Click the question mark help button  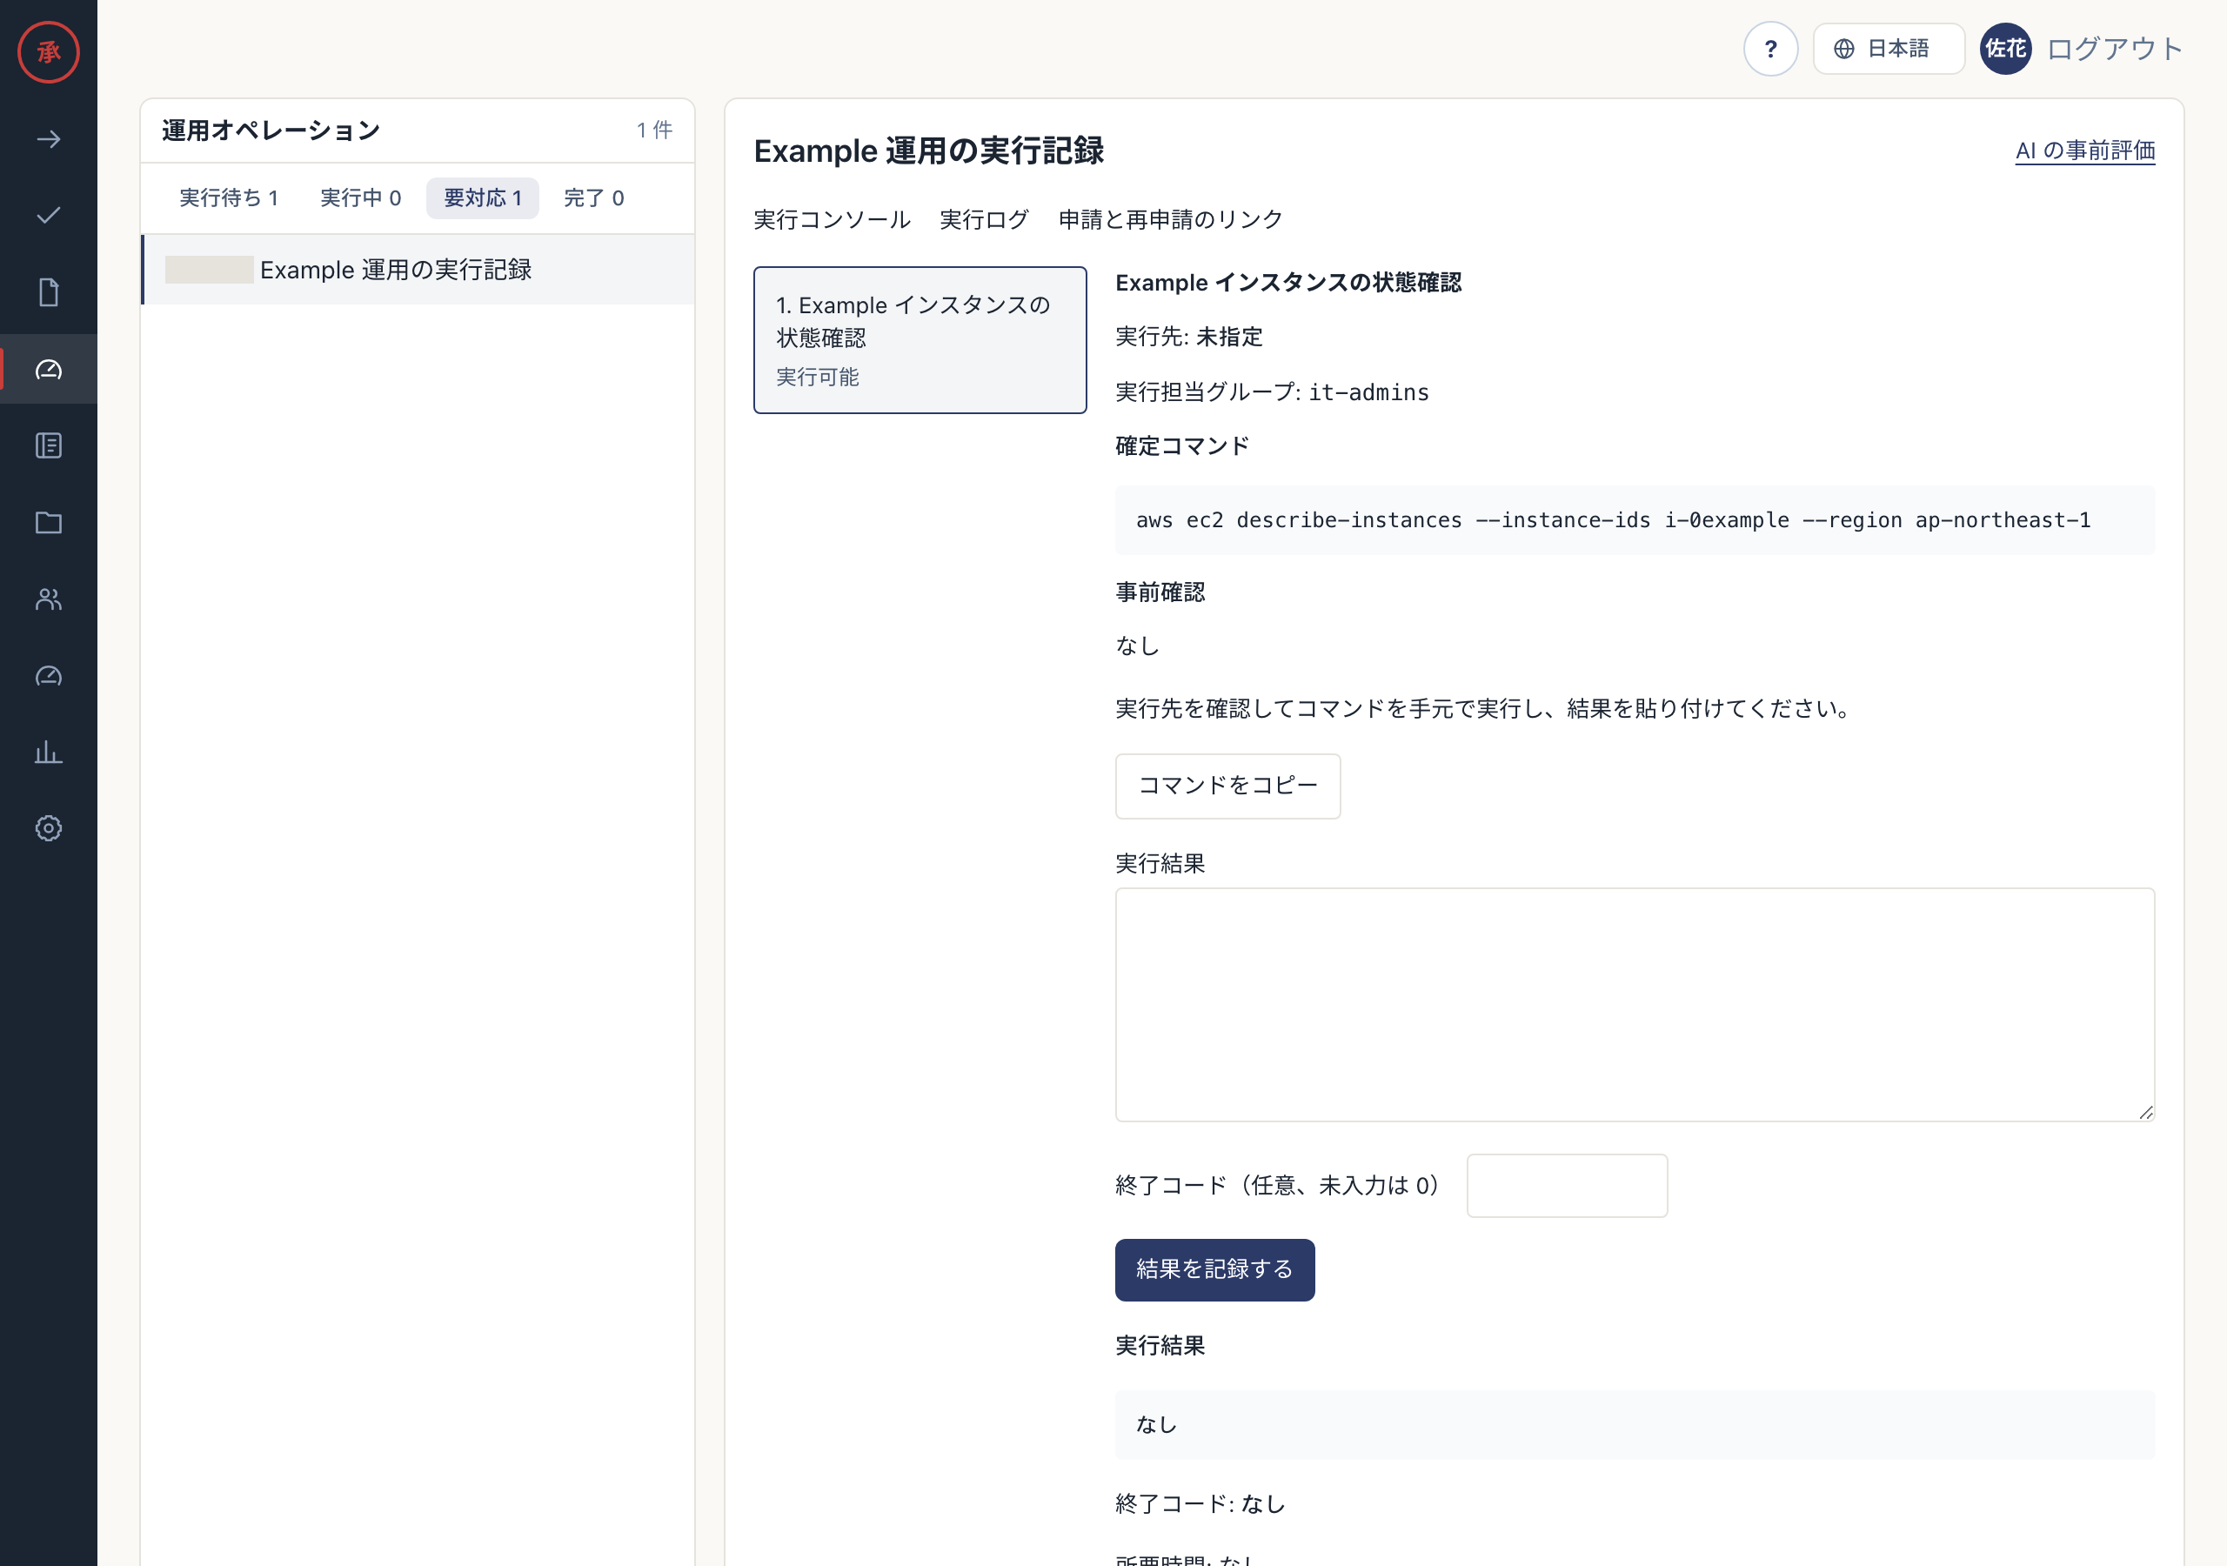1770,49
